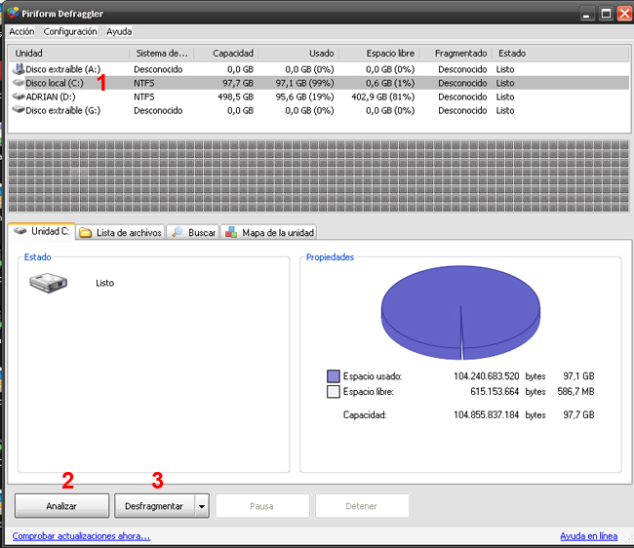This screenshot has width=634, height=548.
Task: Select removable disk G: drive icon
Action: [x=19, y=110]
